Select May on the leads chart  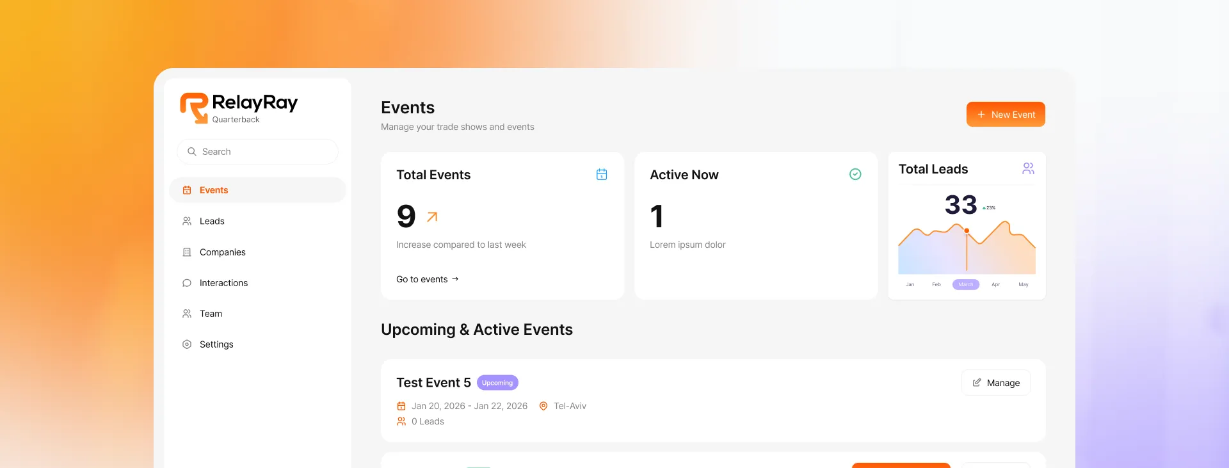(1024, 284)
